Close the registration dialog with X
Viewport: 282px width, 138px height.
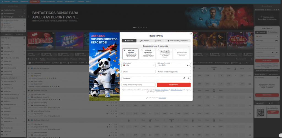tap(191, 34)
